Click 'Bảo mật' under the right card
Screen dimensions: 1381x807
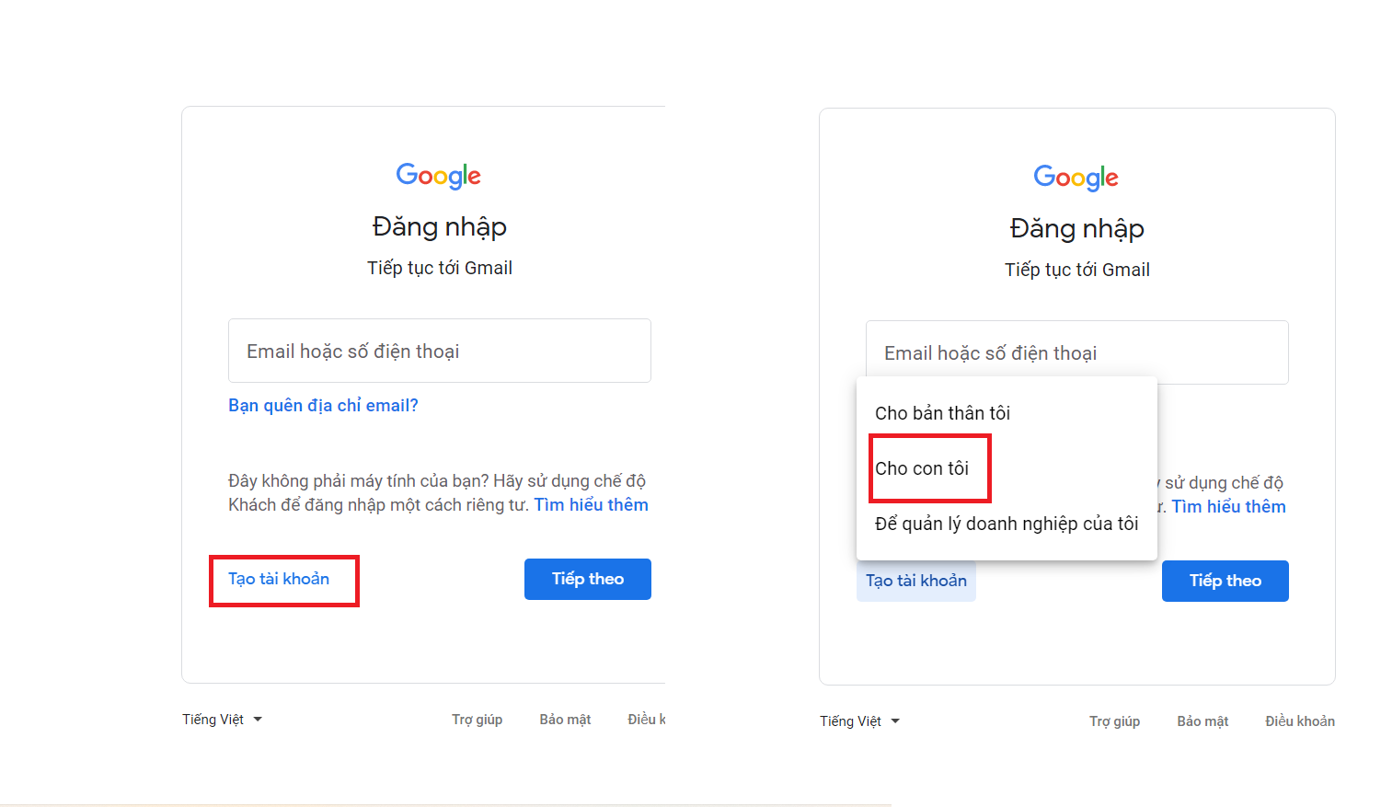[x=1202, y=721]
